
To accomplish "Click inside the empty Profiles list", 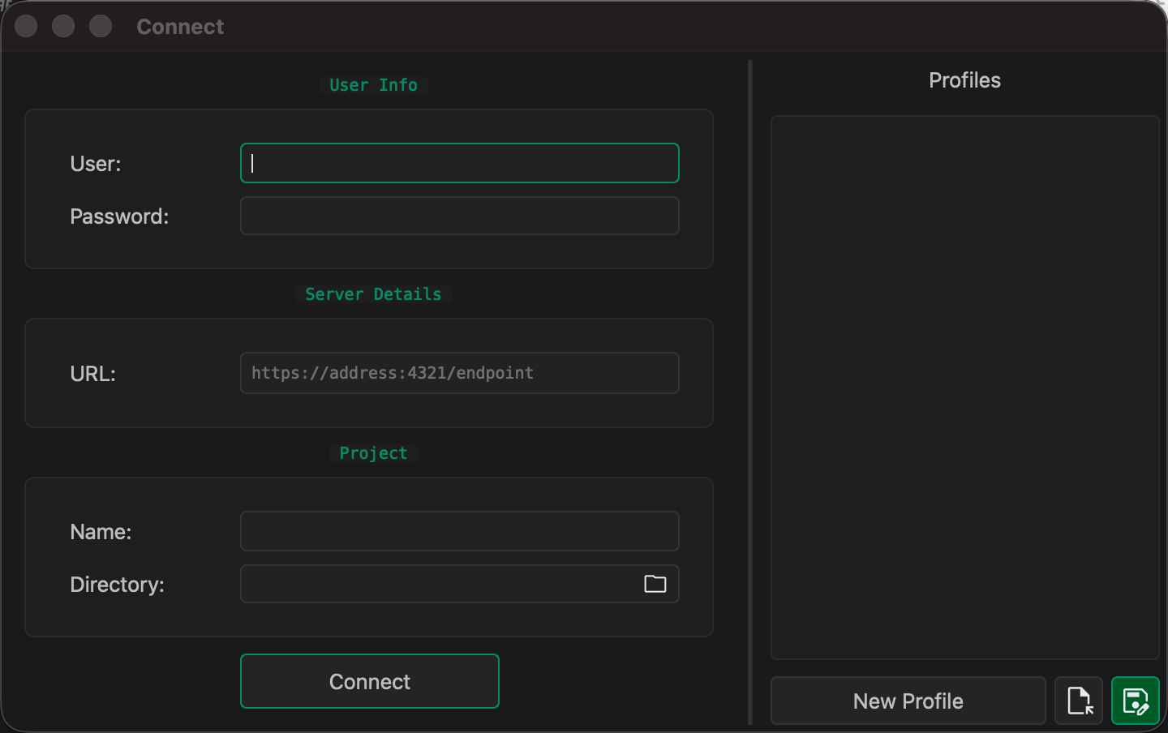I will coord(964,387).
